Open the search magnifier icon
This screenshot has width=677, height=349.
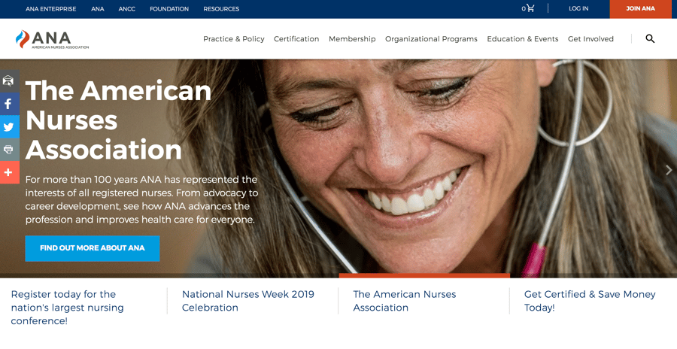coord(650,39)
